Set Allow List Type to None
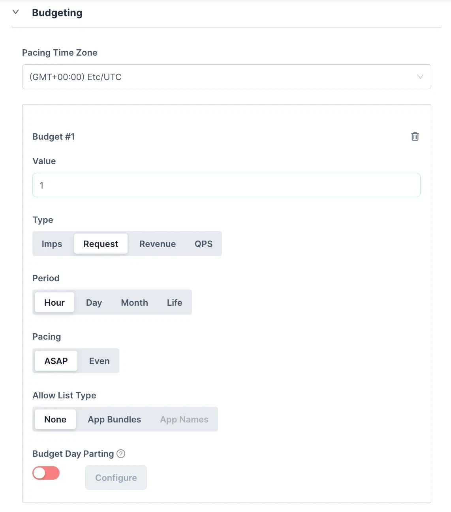 pos(55,419)
